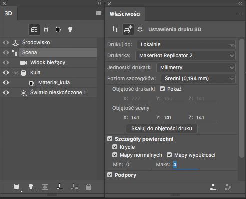Uncheck Mapy wypukłości checkbox

(169, 155)
